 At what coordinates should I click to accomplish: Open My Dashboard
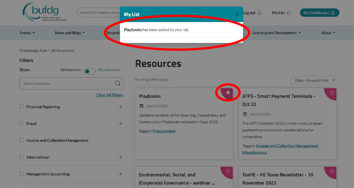point(319,13)
